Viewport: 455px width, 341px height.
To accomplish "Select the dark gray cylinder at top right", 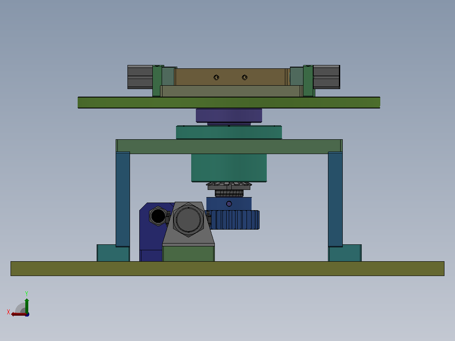I will click(326, 77).
